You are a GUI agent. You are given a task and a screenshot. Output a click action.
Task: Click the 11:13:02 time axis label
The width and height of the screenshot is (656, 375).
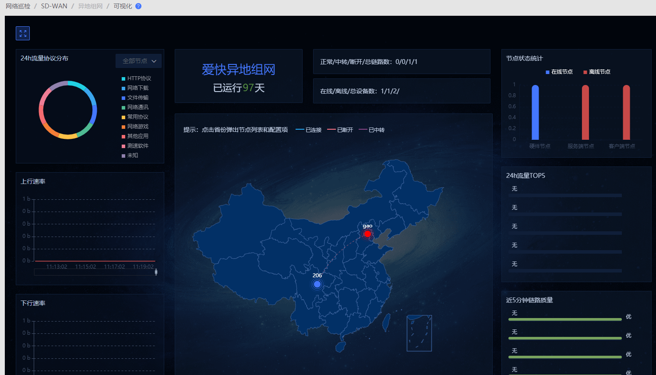coord(57,267)
